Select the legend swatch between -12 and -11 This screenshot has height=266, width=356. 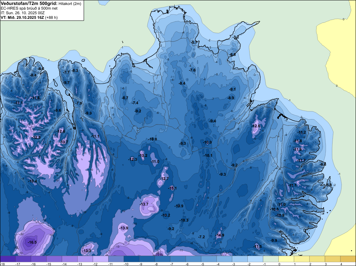pyautogui.click(x=101, y=259)
